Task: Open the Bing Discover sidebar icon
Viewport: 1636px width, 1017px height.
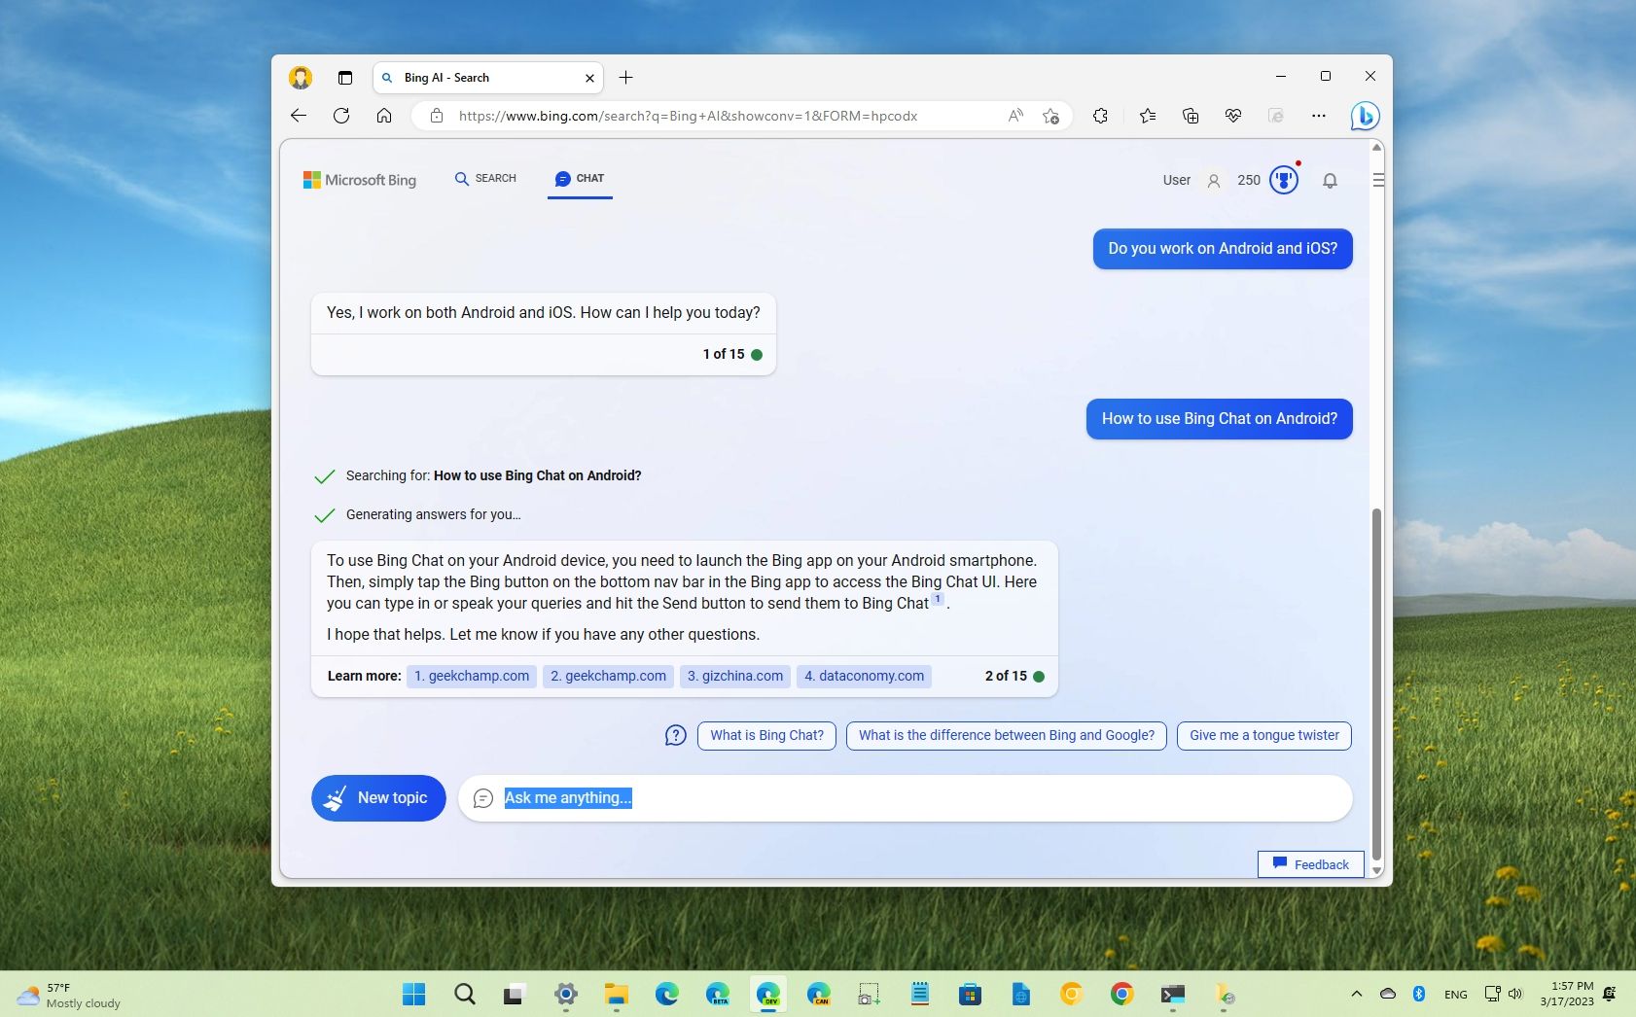Action: (x=1367, y=116)
